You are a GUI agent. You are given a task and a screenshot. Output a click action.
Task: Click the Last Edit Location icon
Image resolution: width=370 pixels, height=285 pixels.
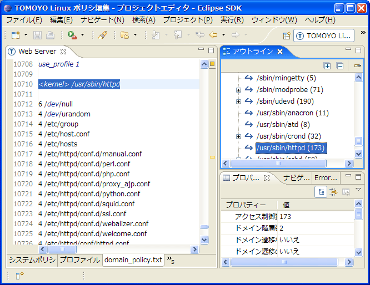(200, 35)
